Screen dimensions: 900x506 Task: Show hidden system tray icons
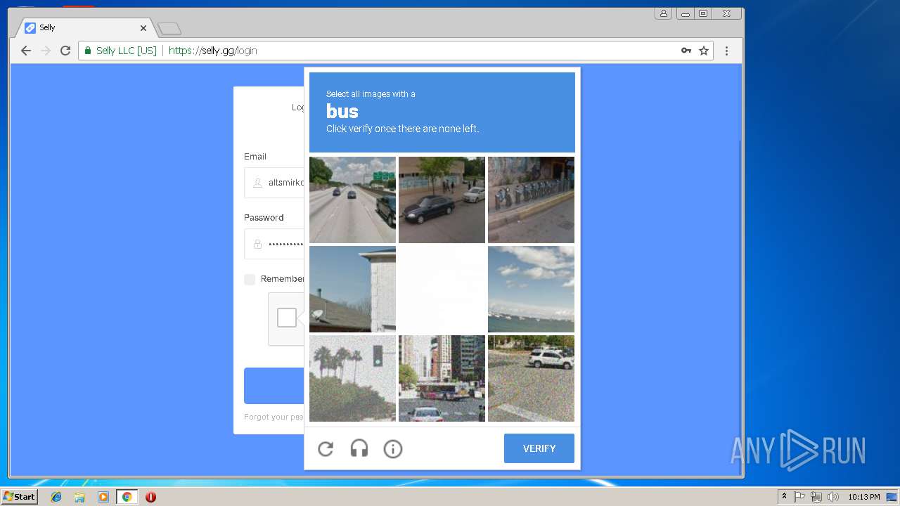click(784, 496)
